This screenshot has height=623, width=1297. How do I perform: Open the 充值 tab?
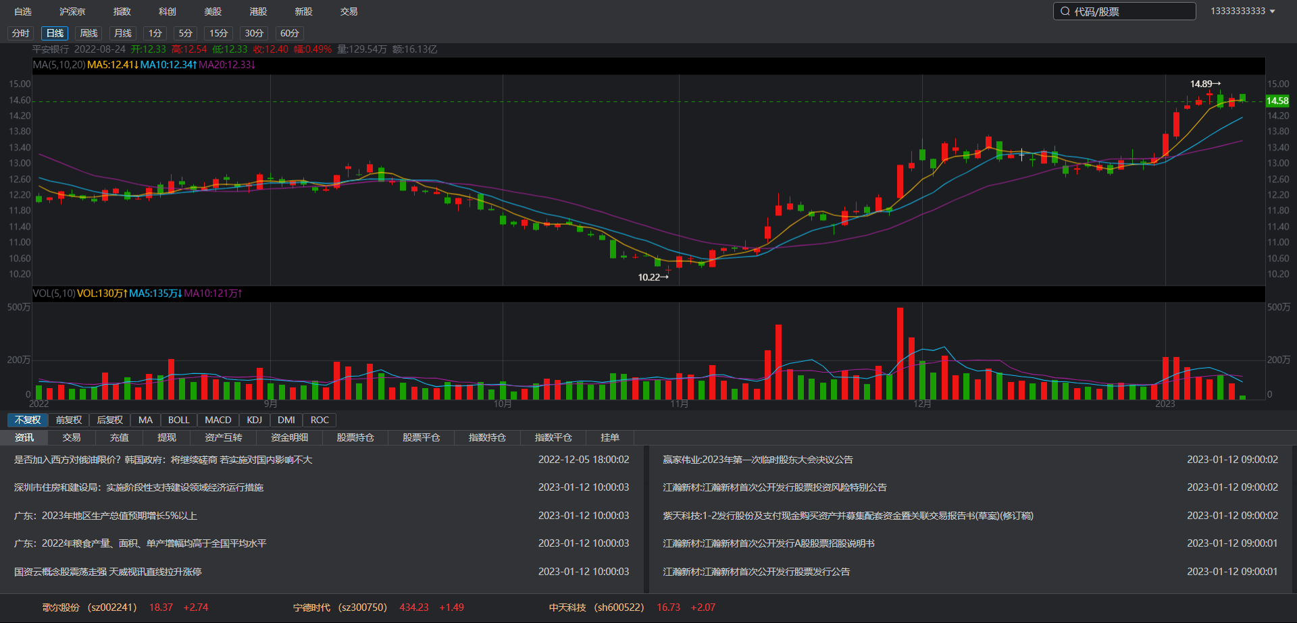(x=119, y=437)
